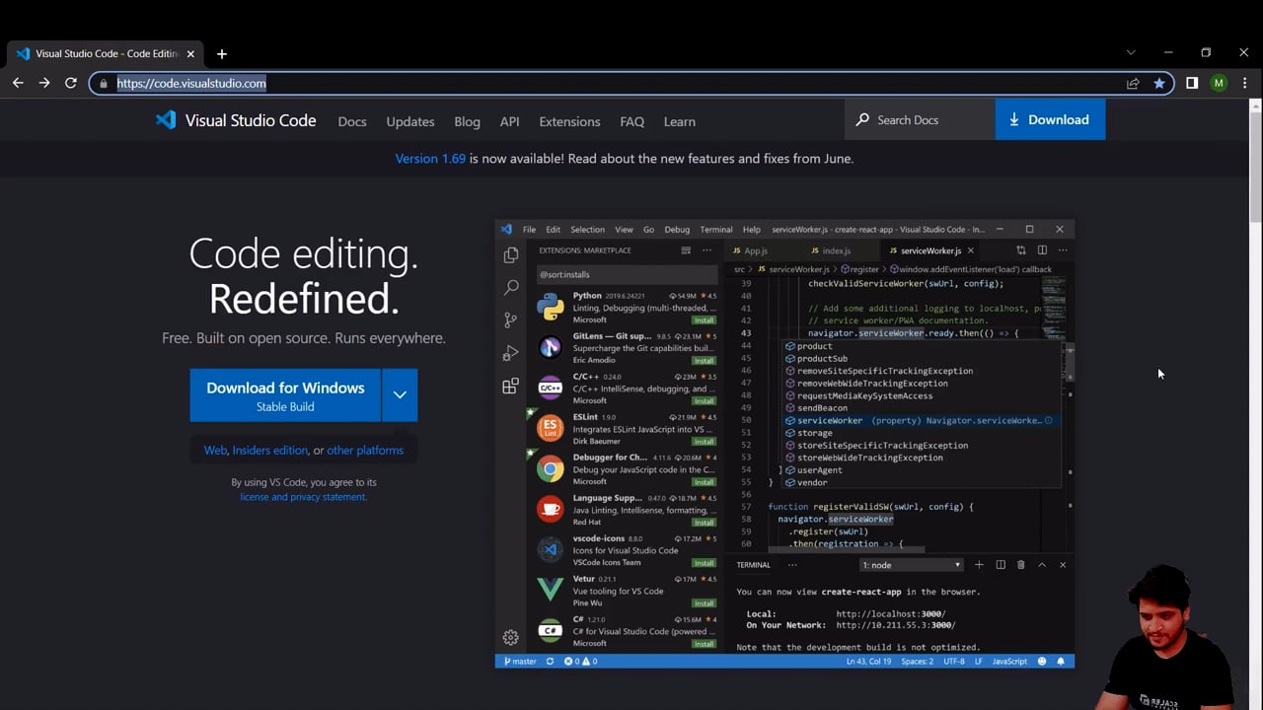
Task: Click Search icon in VS Code screenshot sidebar
Action: coord(510,288)
